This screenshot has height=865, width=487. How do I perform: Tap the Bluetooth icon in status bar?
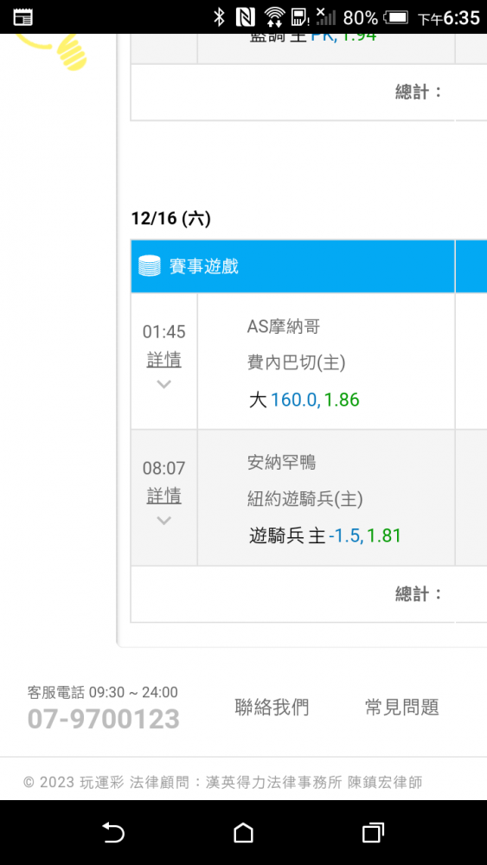tap(219, 17)
